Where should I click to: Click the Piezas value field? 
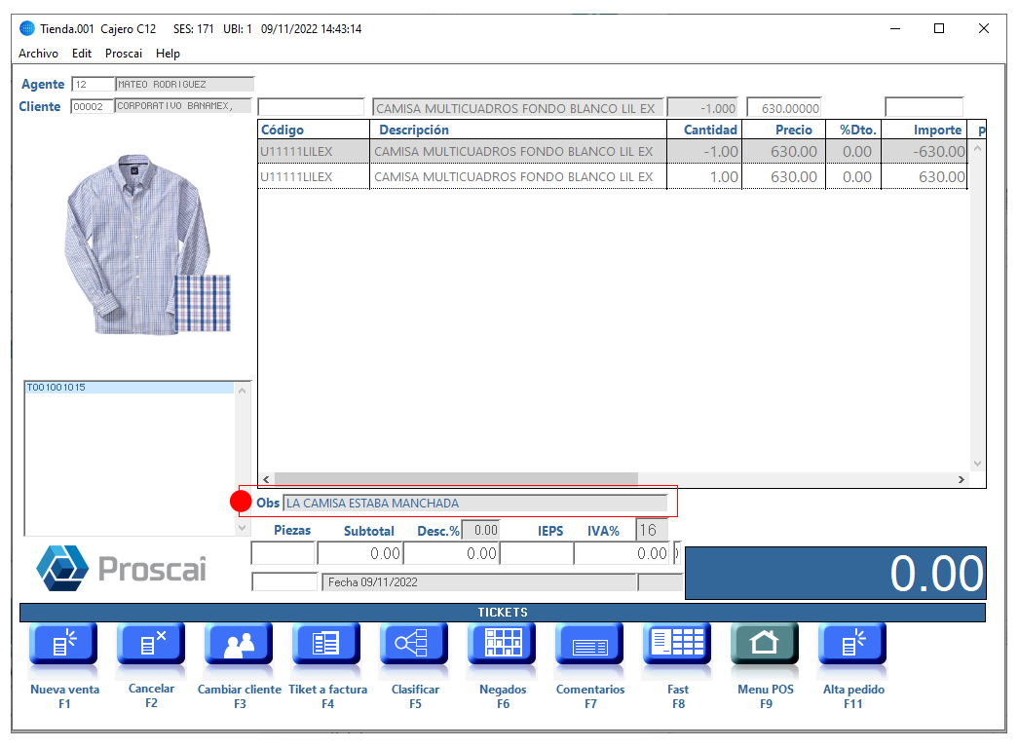point(283,553)
